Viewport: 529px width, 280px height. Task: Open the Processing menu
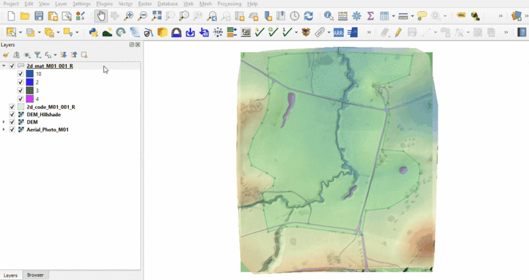coord(228,4)
